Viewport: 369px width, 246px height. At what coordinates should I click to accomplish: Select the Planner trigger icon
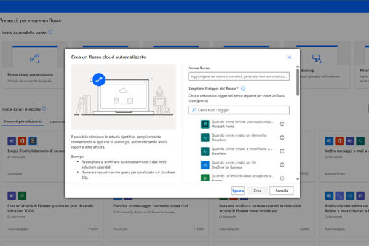pos(205,178)
